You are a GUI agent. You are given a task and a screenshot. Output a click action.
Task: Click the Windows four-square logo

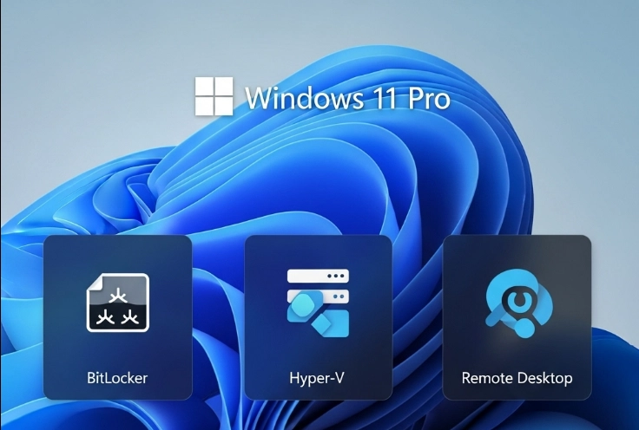coord(214,96)
